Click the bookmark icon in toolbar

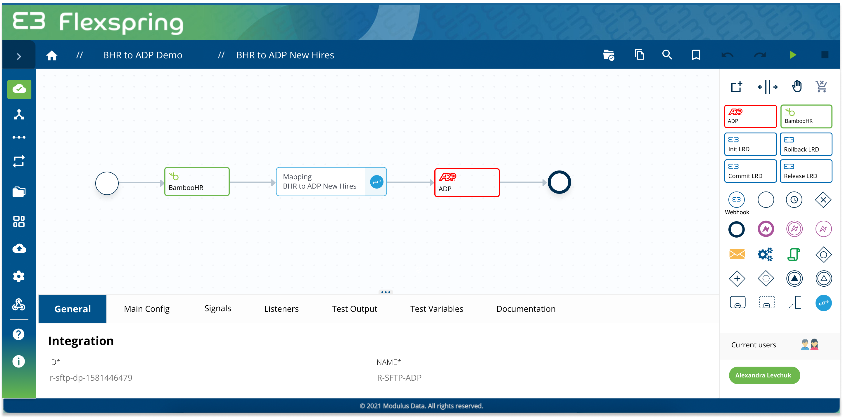696,55
